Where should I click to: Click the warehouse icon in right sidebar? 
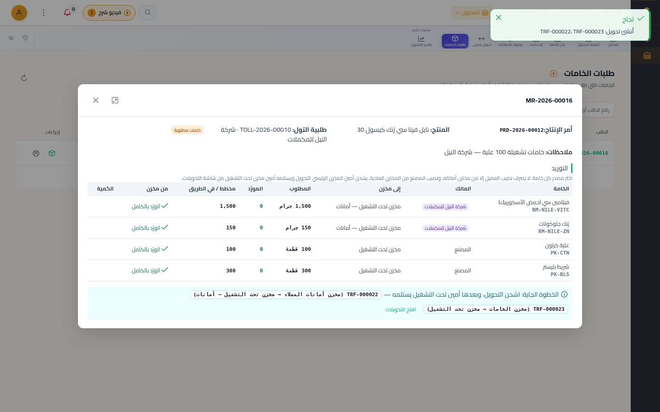(x=647, y=56)
